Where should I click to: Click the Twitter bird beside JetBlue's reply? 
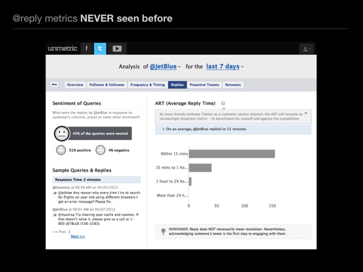[55, 215]
